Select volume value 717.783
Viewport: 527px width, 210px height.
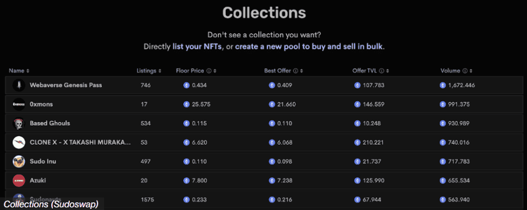coord(459,162)
